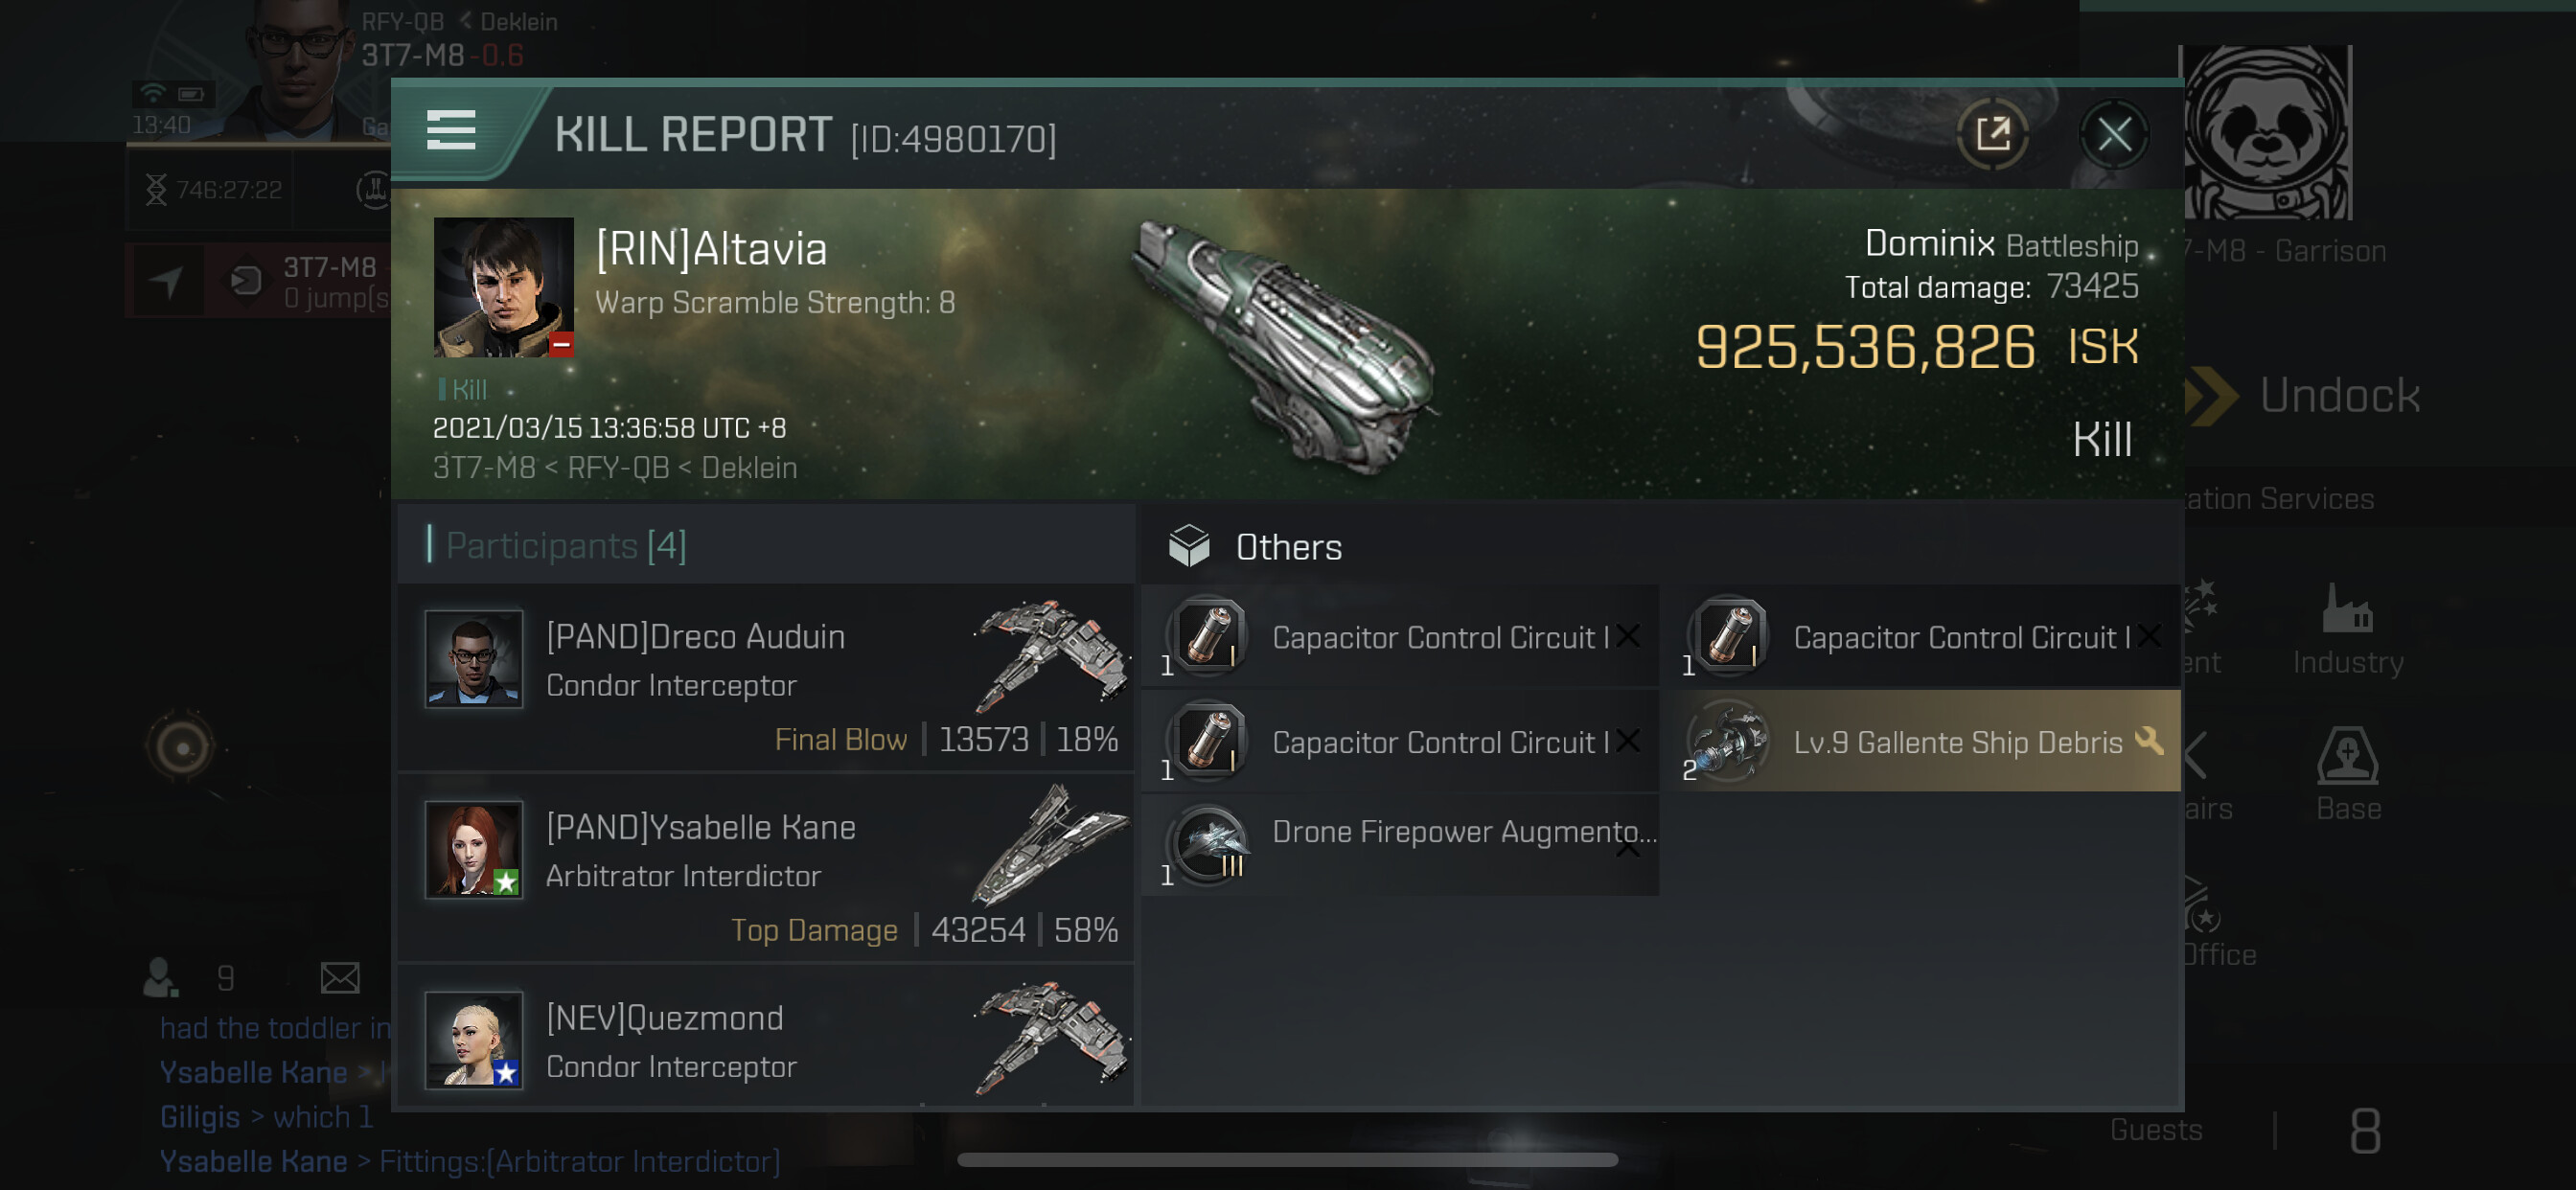Screen dimensions: 2576x1190
Task: Open the Base station service
Action: point(2347,775)
